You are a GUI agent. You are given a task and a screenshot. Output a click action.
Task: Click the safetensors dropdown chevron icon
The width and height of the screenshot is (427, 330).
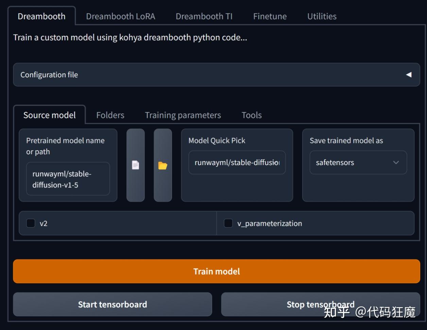396,162
